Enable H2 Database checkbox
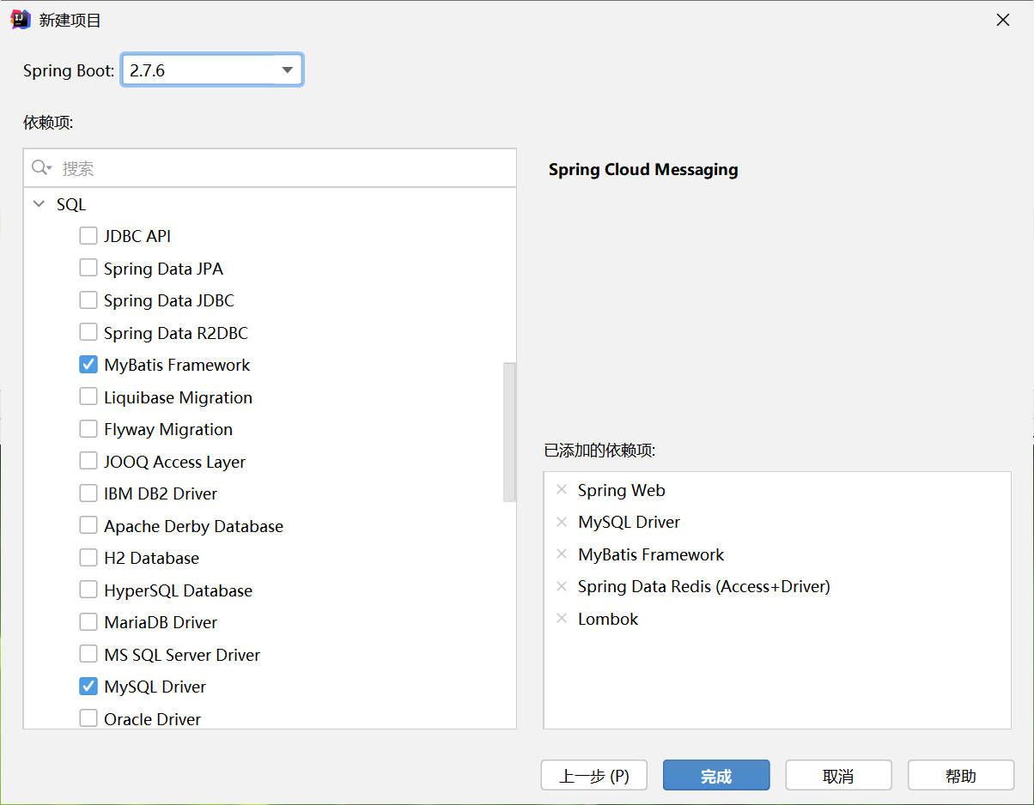This screenshot has height=805, width=1034. click(x=88, y=558)
